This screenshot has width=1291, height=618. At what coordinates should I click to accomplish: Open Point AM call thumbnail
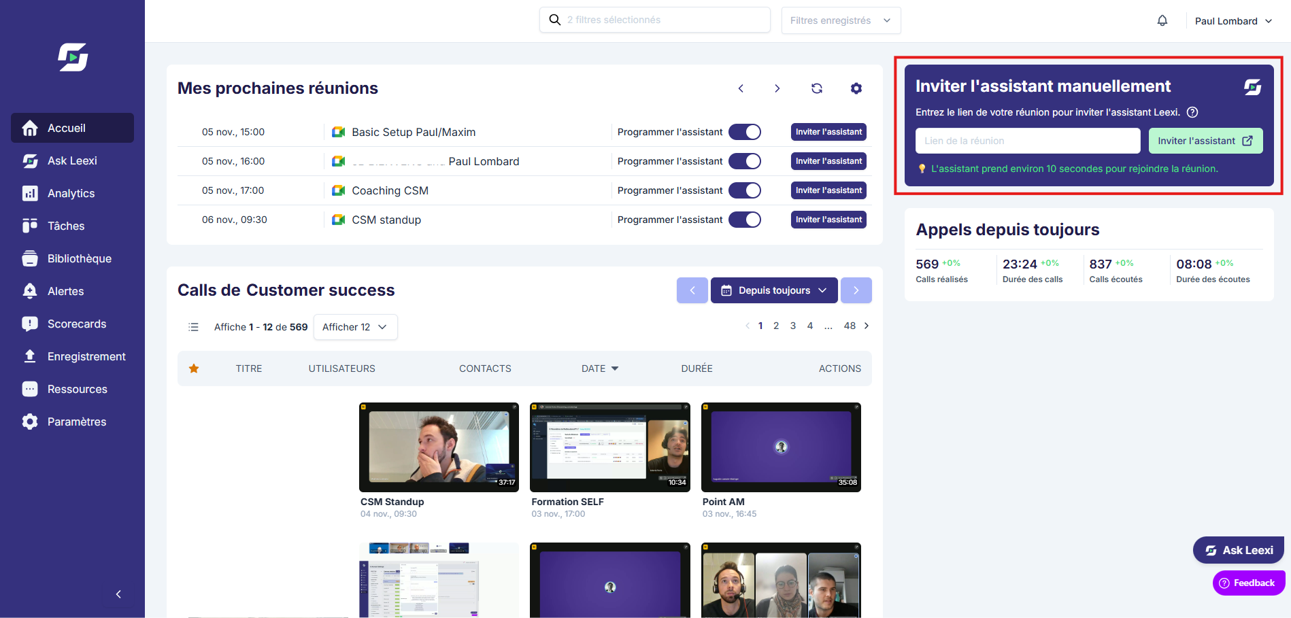coord(781,447)
